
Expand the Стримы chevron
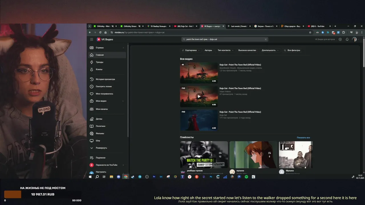pos(123,48)
